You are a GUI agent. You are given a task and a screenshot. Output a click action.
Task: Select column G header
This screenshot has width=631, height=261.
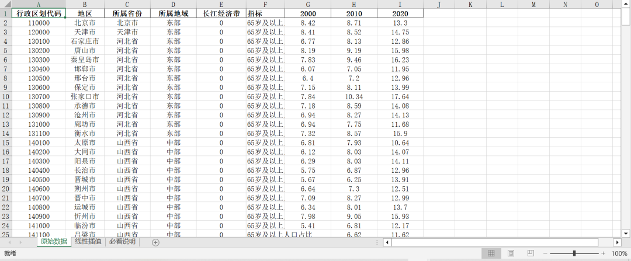click(x=307, y=4)
